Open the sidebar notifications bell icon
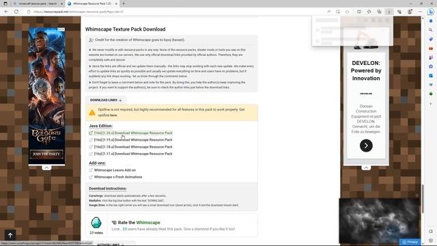The height and width of the screenshot is (246, 437). point(431,21)
